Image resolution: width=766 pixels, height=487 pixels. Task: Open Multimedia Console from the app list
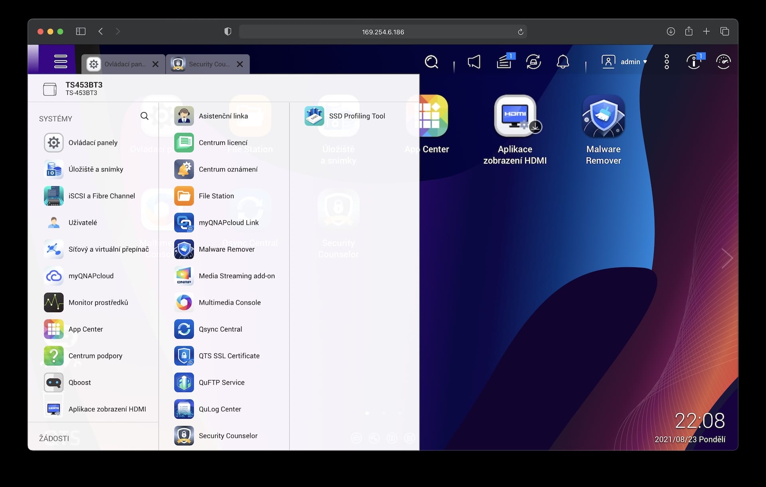click(229, 303)
